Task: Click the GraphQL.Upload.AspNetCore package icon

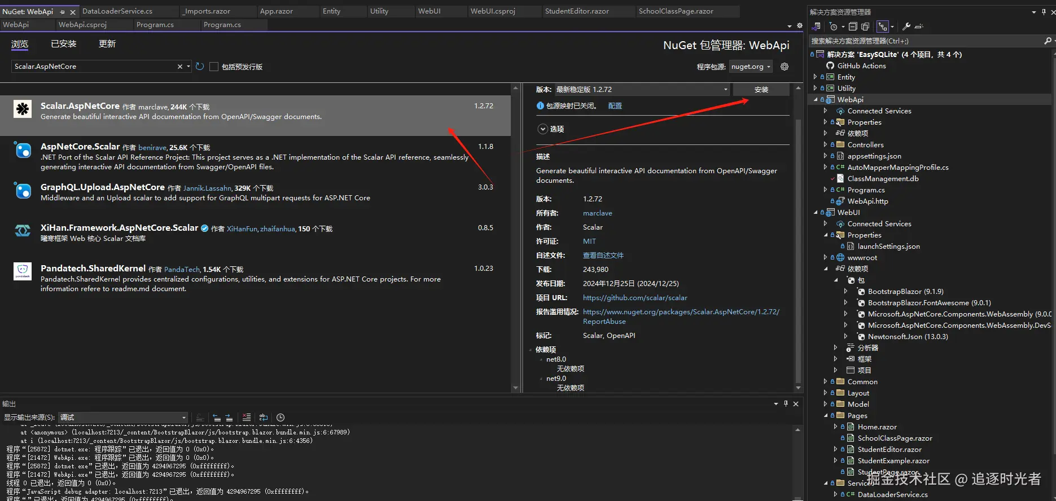Action: (x=23, y=191)
